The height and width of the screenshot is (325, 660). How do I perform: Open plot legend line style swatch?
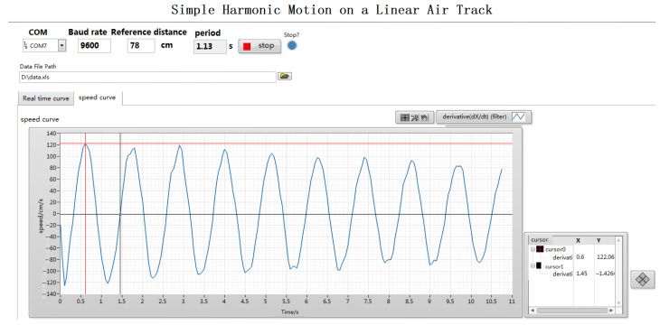tap(520, 116)
